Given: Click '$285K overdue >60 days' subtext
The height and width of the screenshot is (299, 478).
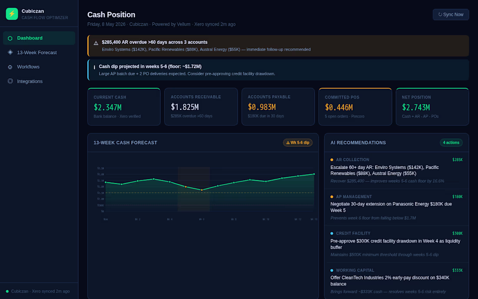Looking at the screenshot, I should [x=192, y=116].
